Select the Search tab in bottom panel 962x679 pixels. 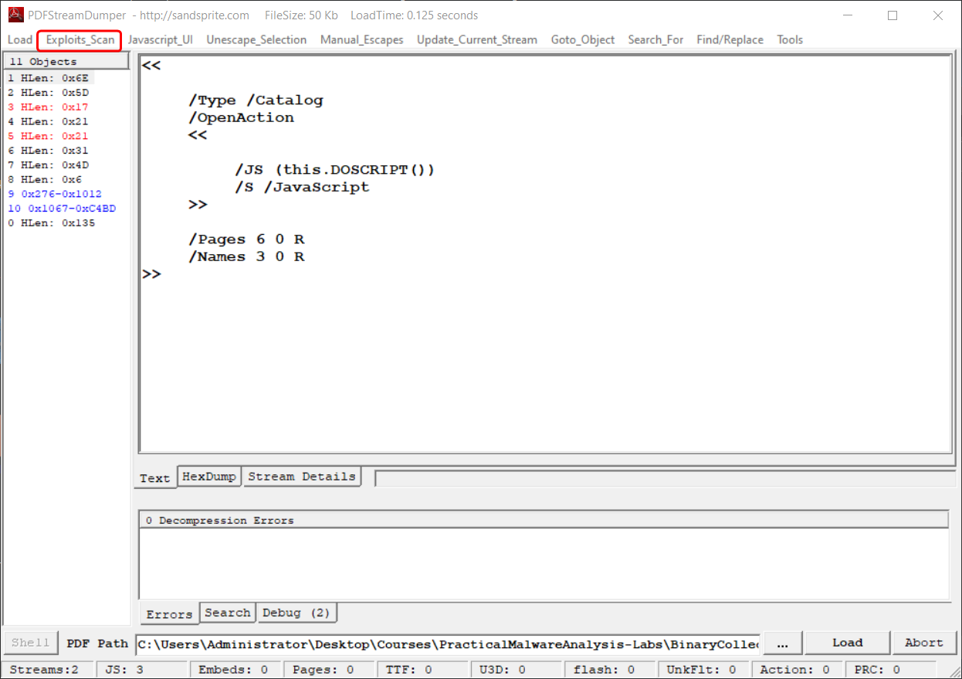(227, 613)
